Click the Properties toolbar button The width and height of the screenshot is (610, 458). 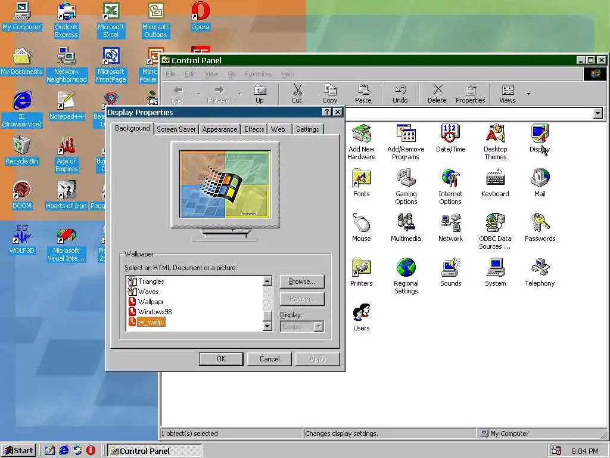tap(471, 94)
